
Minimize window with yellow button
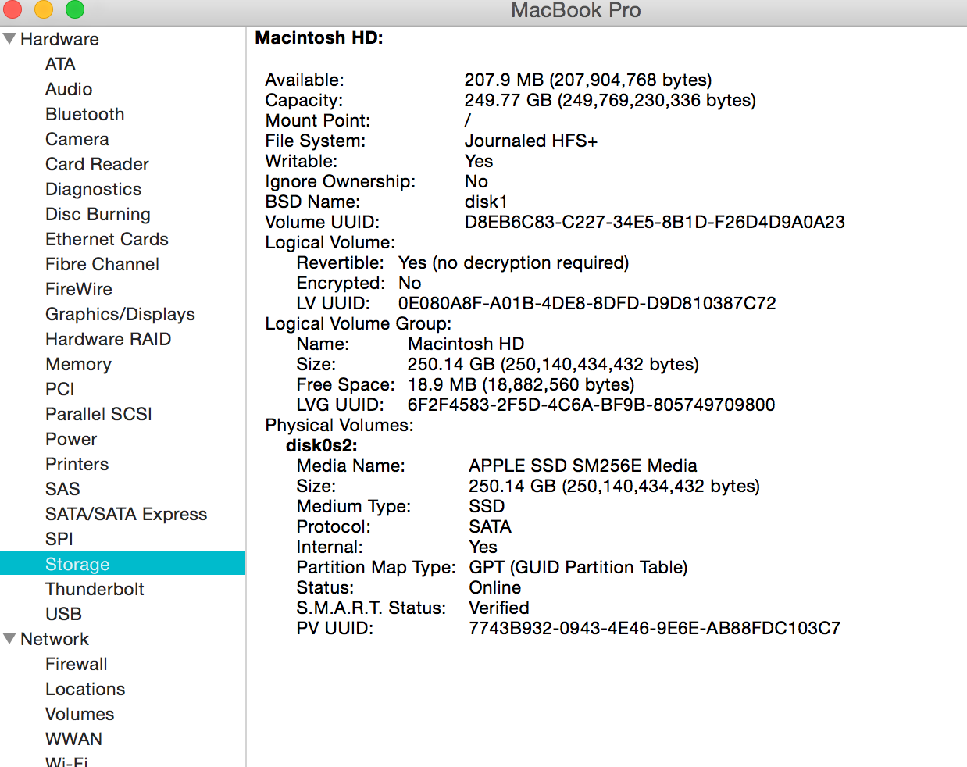point(43,9)
